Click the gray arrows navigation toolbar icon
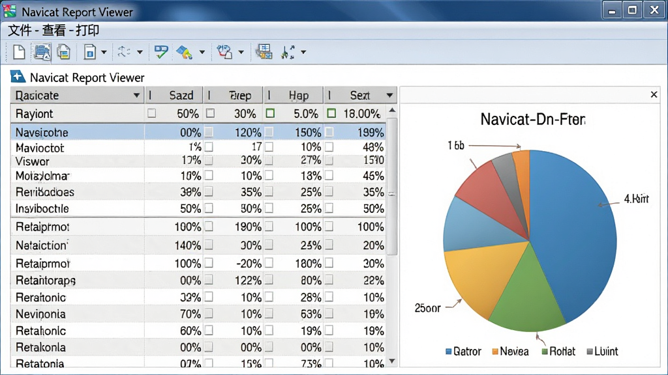668x375 pixels. coord(124,52)
